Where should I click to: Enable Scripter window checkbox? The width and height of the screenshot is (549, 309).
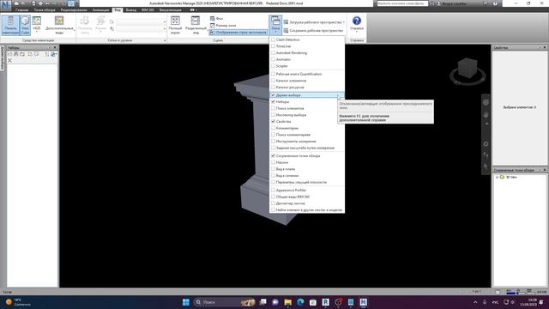(x=273, y=66)
